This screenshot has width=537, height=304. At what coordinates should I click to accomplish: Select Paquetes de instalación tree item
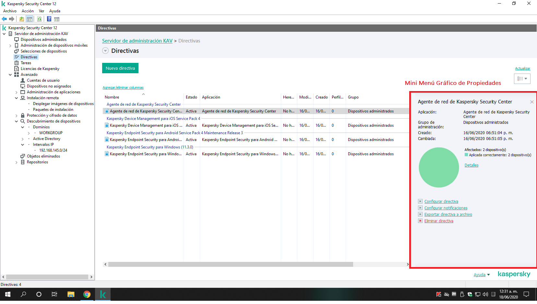coord(53,110)
